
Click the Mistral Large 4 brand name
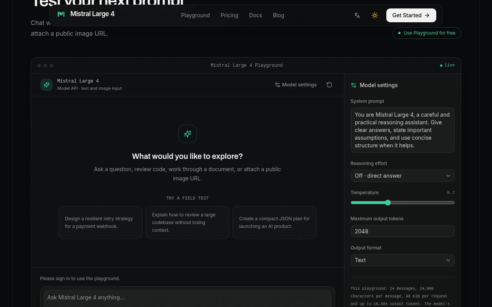(92, 14)
